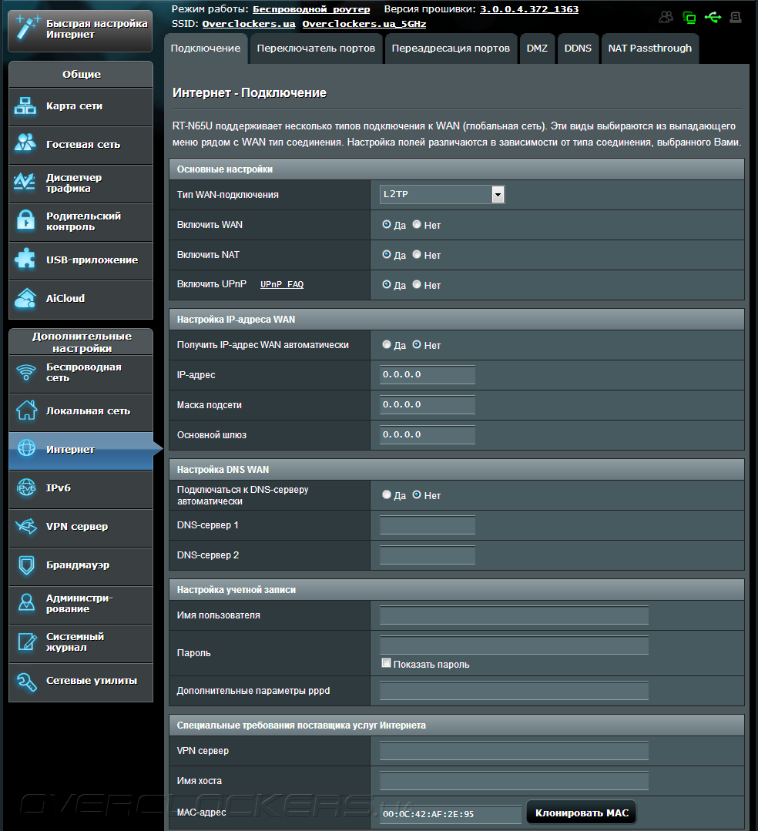Enable automatic WAN IP with 'Да'
This screenshot has width=758, height=831.
(387, 345)
